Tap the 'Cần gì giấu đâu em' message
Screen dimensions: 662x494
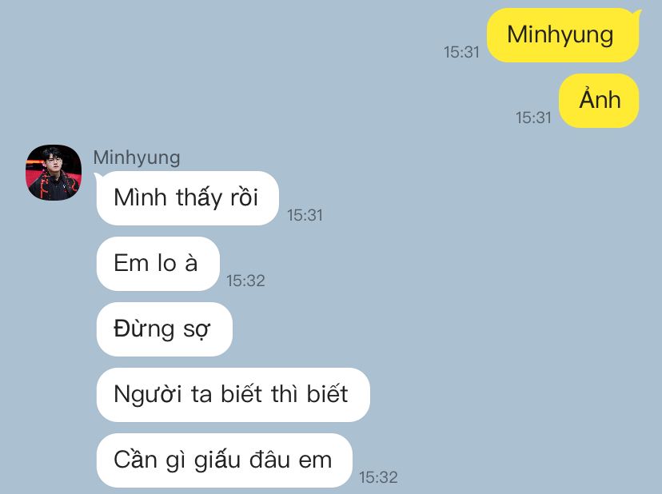coord(224,460)
